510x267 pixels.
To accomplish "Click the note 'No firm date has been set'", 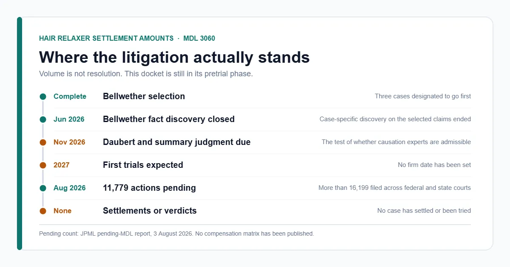I will [434, 165].
